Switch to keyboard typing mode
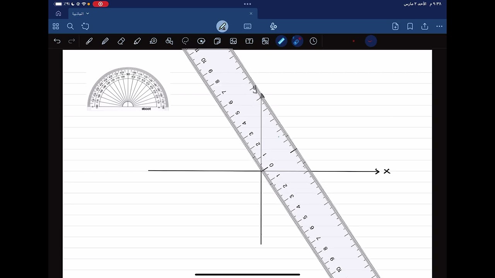Viewport: 495px width, 278px height. 247,26
